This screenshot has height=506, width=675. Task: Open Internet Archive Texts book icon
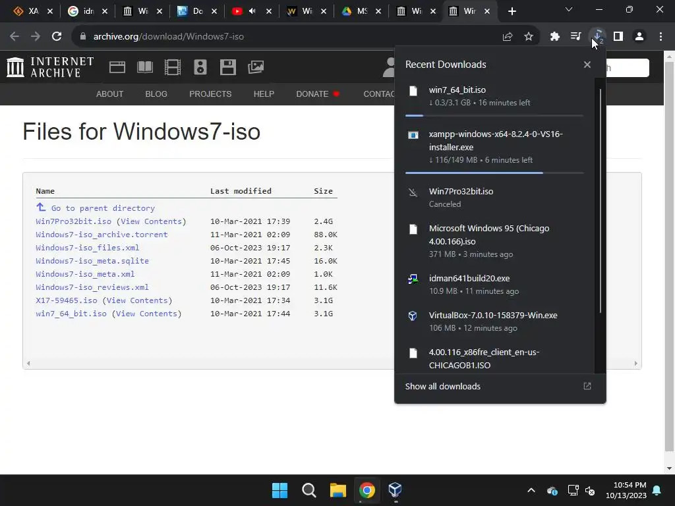tap(144, 67)
